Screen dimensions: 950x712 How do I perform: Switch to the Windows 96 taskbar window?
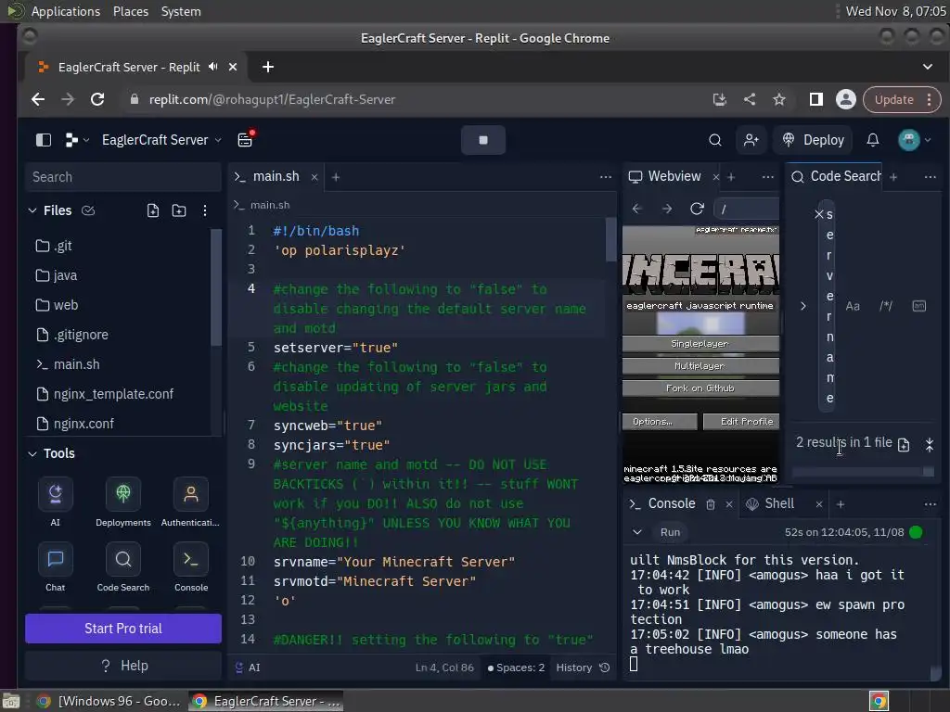point(109,701)
